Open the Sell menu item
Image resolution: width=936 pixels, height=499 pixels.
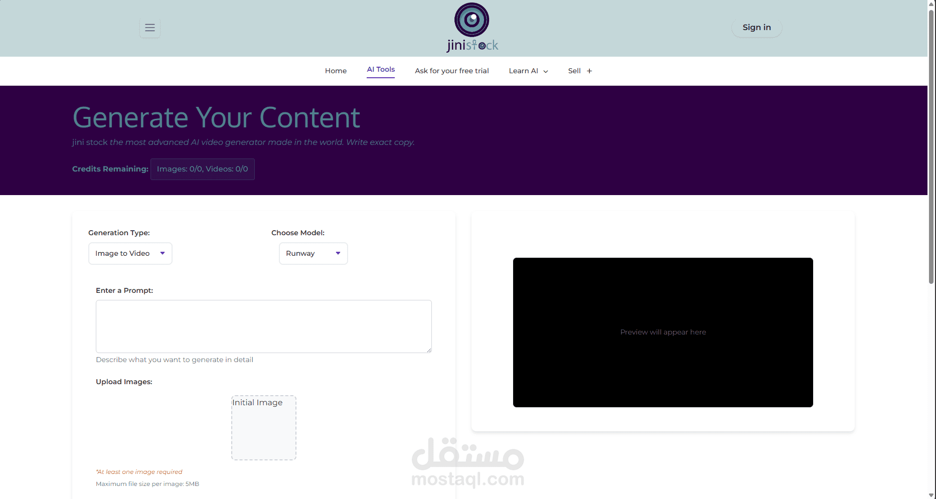point(574,71)
